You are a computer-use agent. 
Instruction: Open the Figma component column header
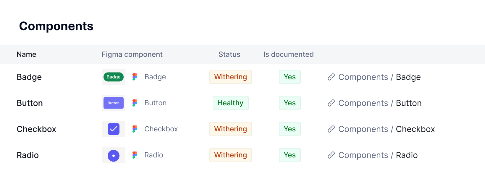pyautogui.click(x=132, y=54)
